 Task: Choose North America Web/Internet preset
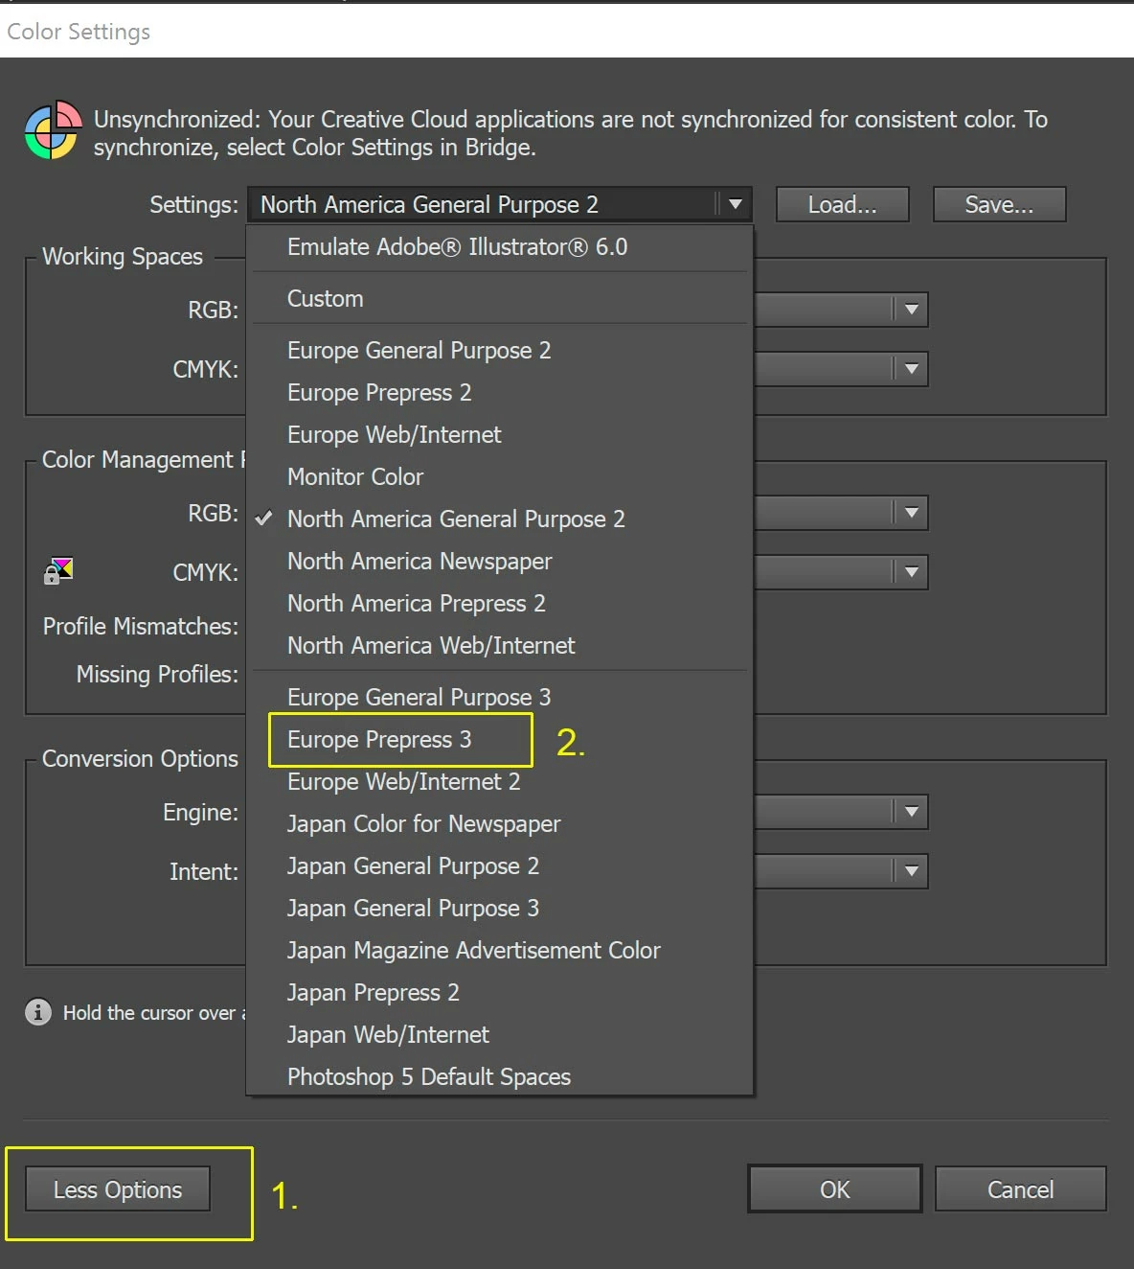tap(499, 646)
